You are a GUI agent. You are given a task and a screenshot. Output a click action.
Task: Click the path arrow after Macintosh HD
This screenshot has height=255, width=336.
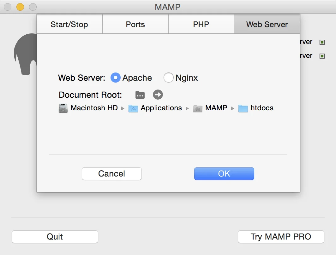pyautogui.click(x=123, y=108)
